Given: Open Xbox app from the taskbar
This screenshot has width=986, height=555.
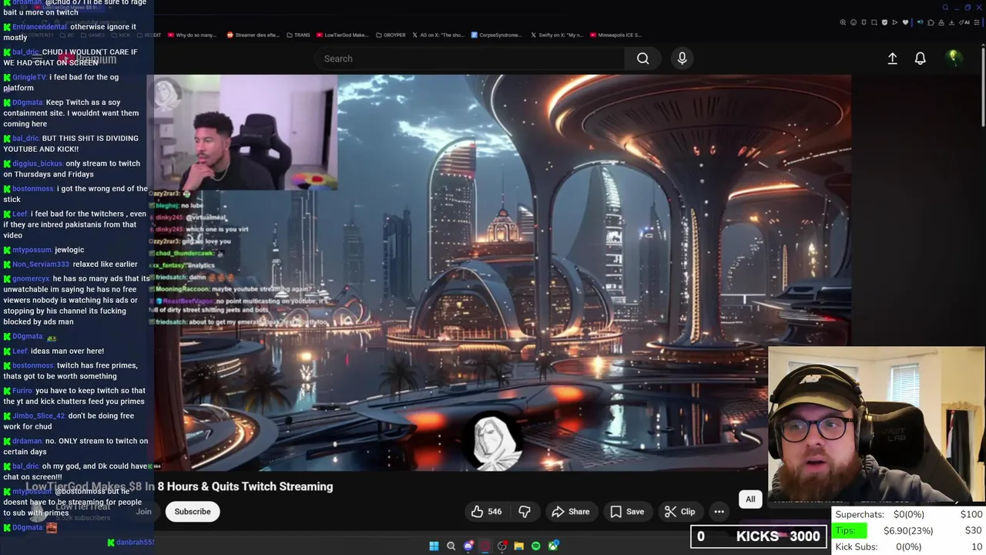Looking at the screenshot, I should (553, 547).
